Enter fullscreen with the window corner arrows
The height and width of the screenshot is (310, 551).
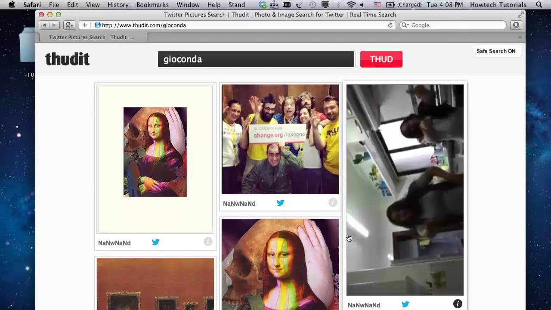520,15
